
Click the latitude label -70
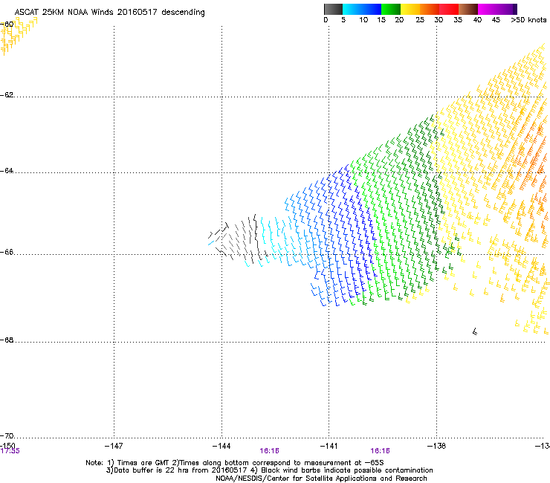click(7, 435)
